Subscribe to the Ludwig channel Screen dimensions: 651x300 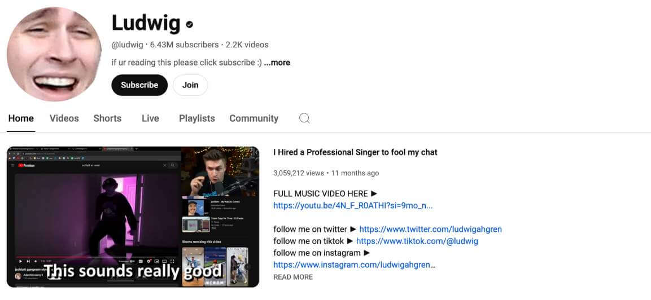[139, 85]
